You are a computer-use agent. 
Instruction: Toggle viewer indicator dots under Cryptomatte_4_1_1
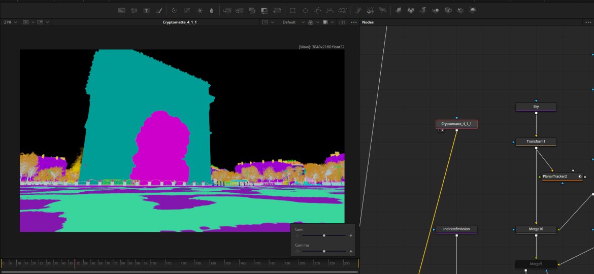(x=441, y=130)
